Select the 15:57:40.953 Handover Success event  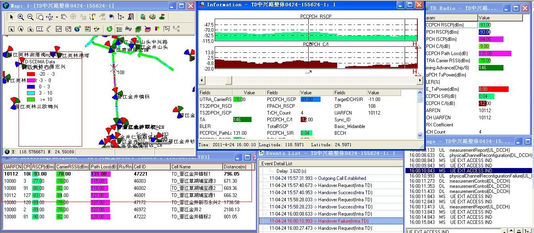click(x=321, y=193)
